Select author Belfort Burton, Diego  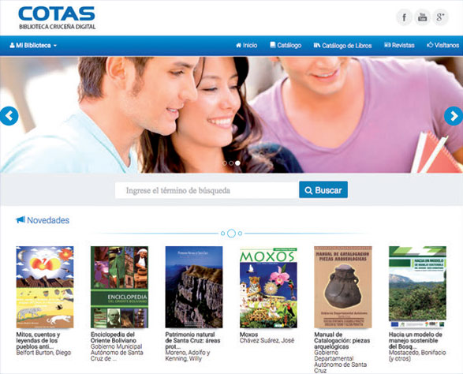tap(43, 353)
